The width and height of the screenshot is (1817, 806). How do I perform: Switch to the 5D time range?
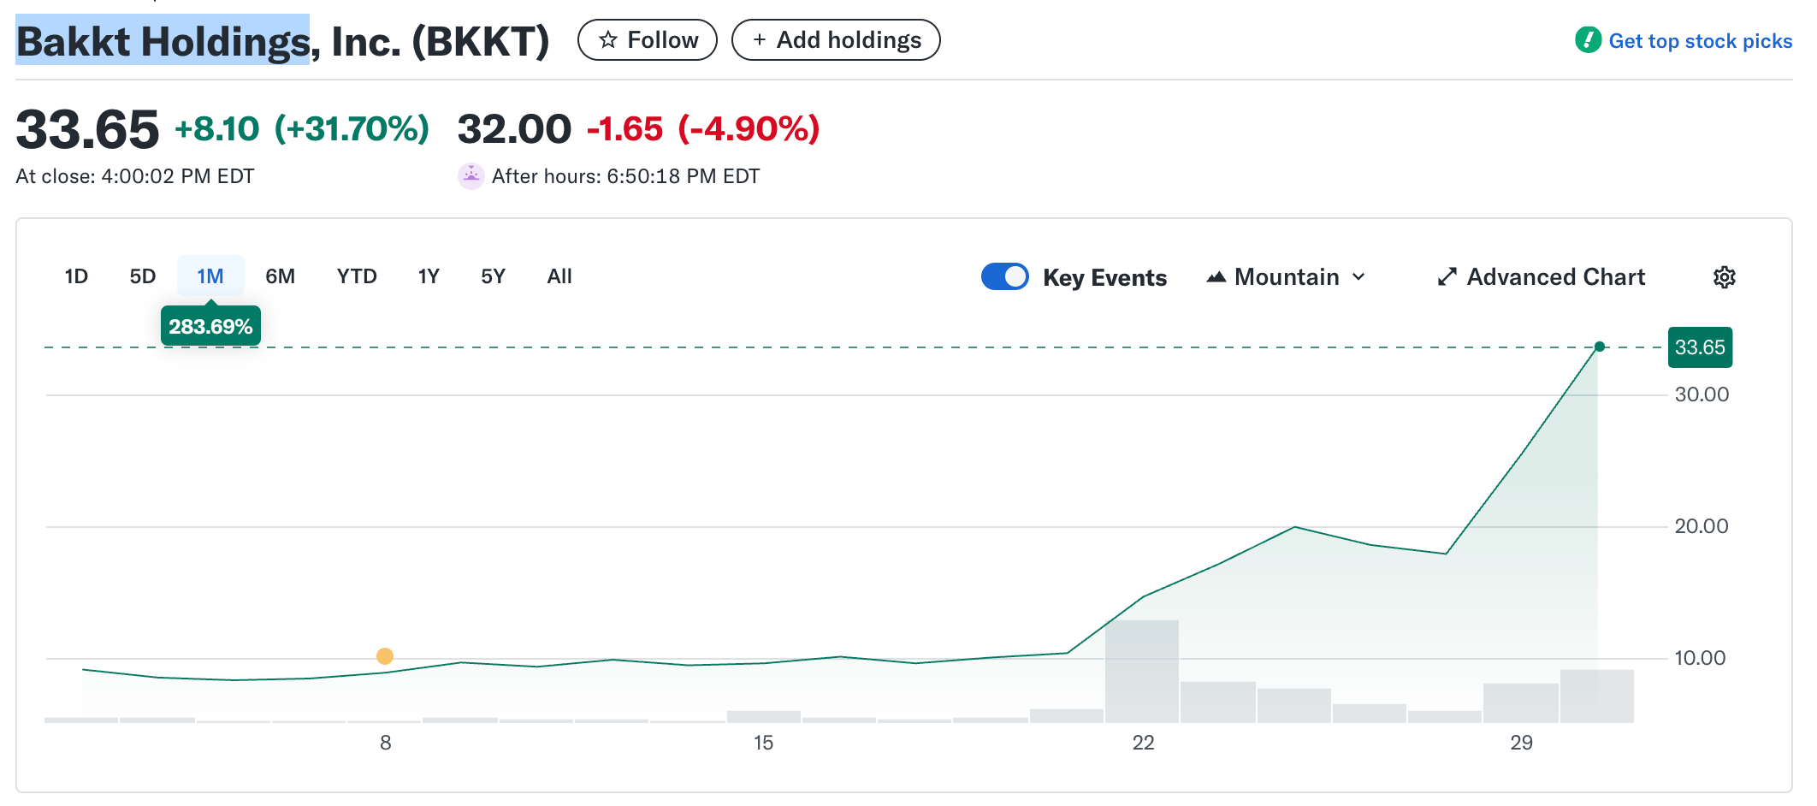143,276
